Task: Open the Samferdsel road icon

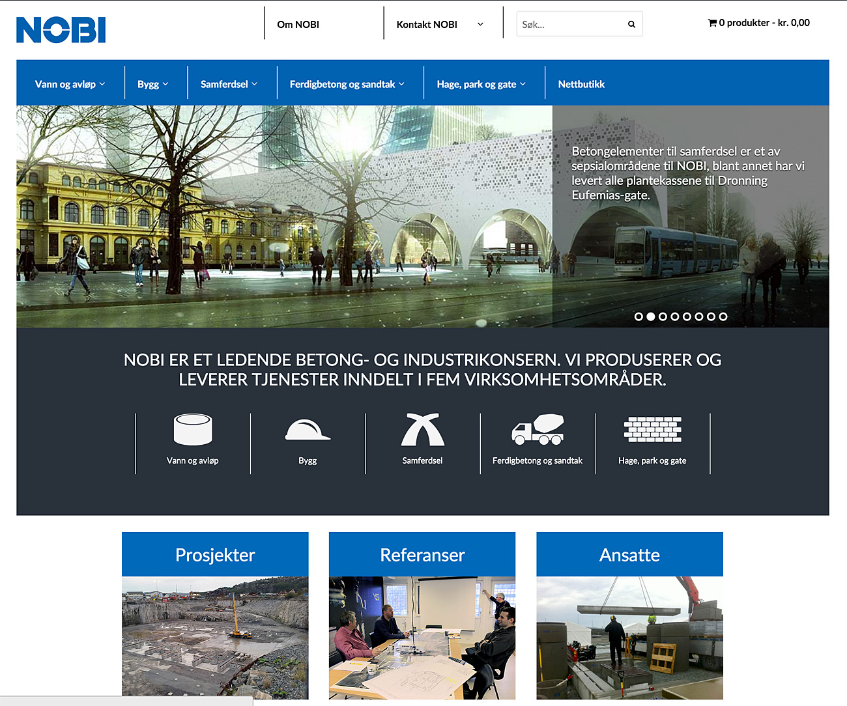Action: click(x=423, y=429)
